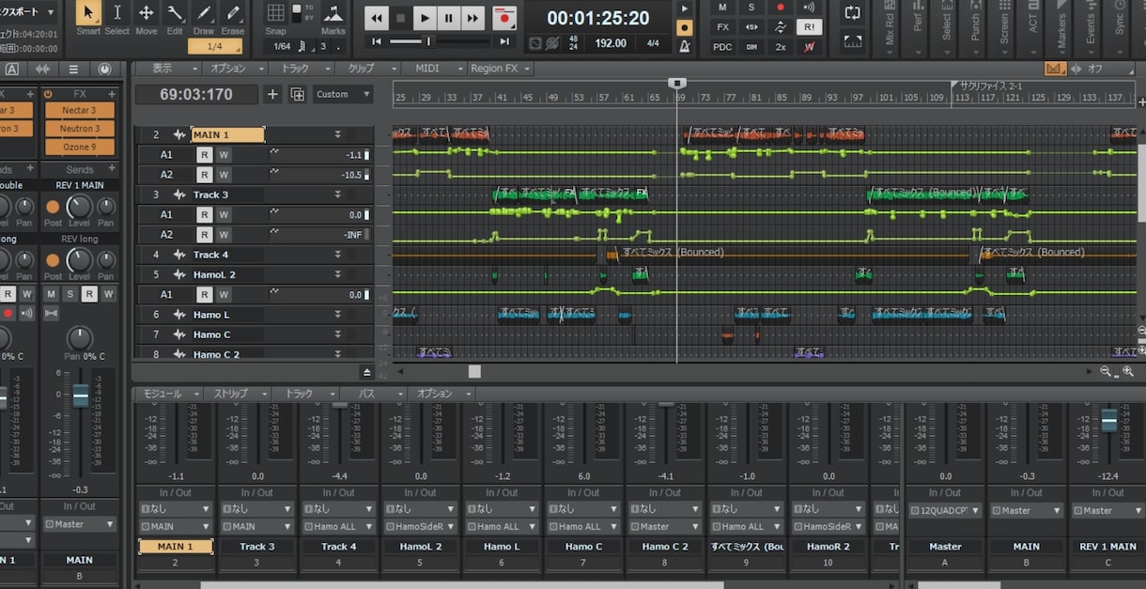
Task: Toggle the global Solo S button
Action: click(x=751, y=7)
